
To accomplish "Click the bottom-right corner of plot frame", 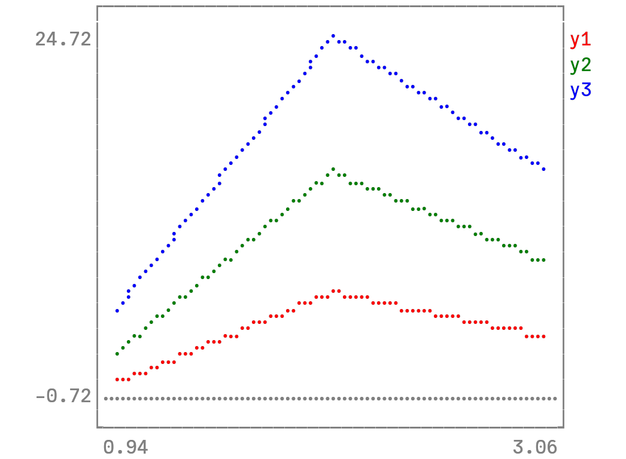I will tap(563, 427).
